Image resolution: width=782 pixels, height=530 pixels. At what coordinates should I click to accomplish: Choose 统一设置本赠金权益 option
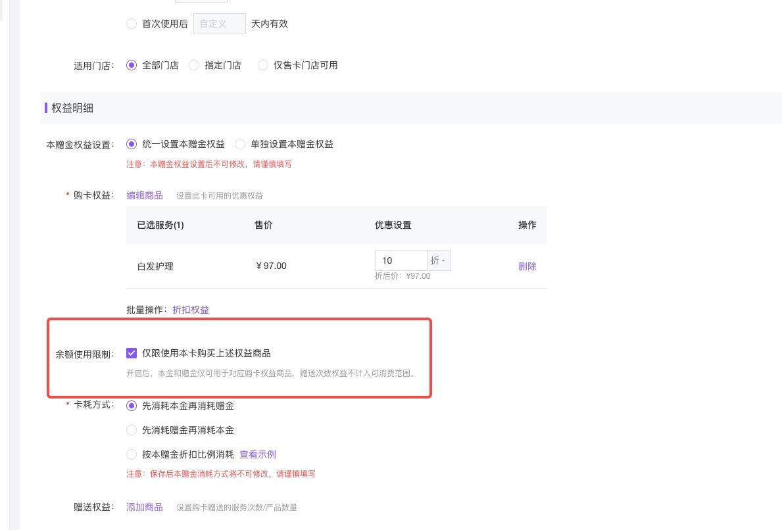(132, 144)
